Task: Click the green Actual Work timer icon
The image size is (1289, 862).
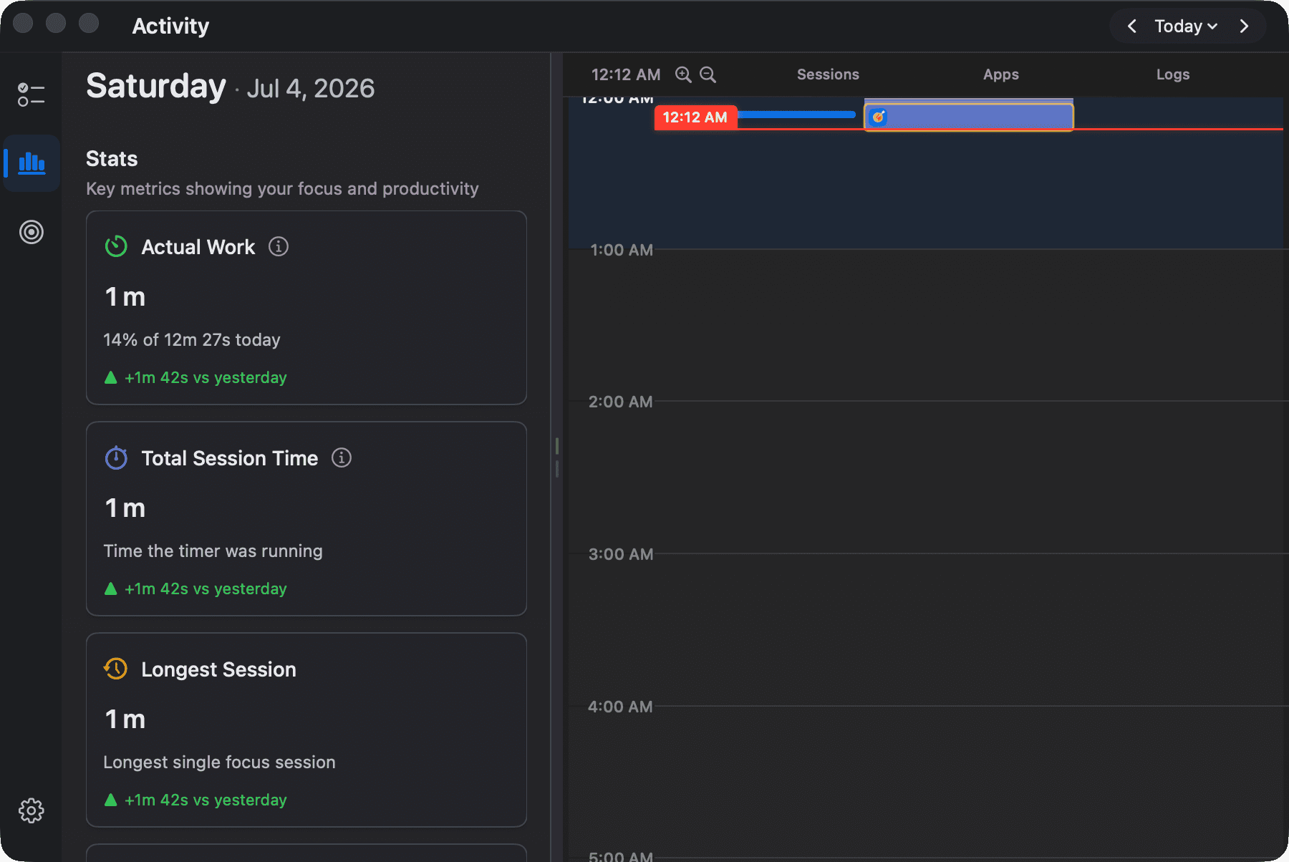Action: point(116,246)
